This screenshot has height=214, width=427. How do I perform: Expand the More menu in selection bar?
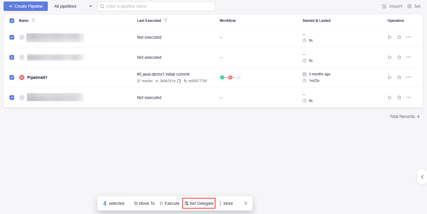click(226, 203)
